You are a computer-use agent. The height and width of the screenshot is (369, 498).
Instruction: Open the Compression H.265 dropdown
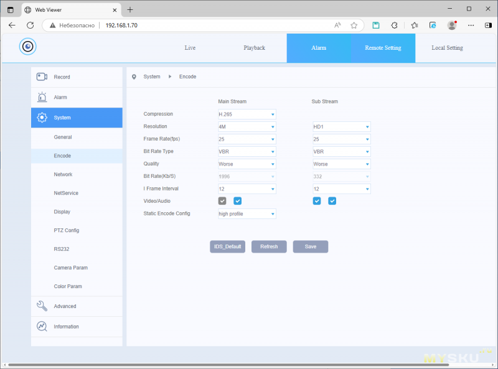point(247,114)
